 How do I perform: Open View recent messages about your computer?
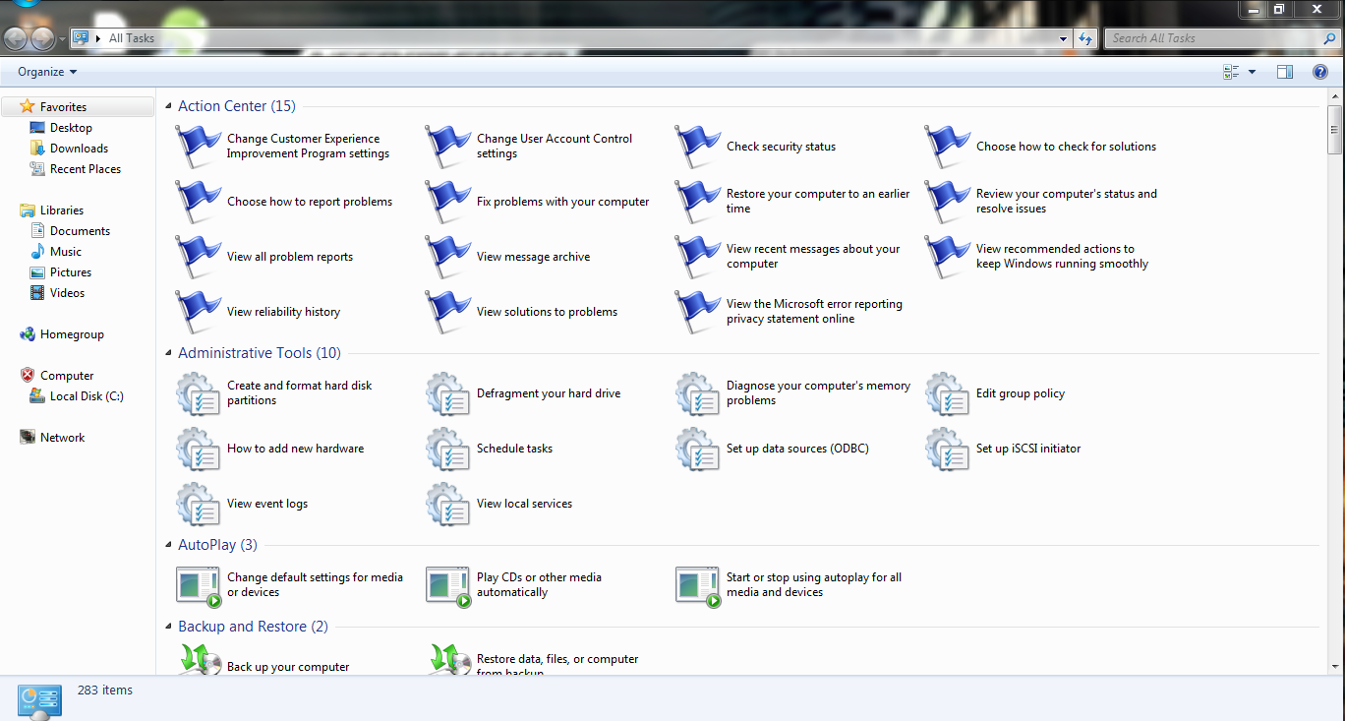813,257
